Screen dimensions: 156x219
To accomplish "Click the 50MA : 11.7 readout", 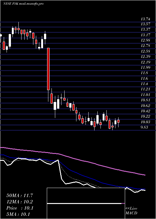I will [20, 196].
